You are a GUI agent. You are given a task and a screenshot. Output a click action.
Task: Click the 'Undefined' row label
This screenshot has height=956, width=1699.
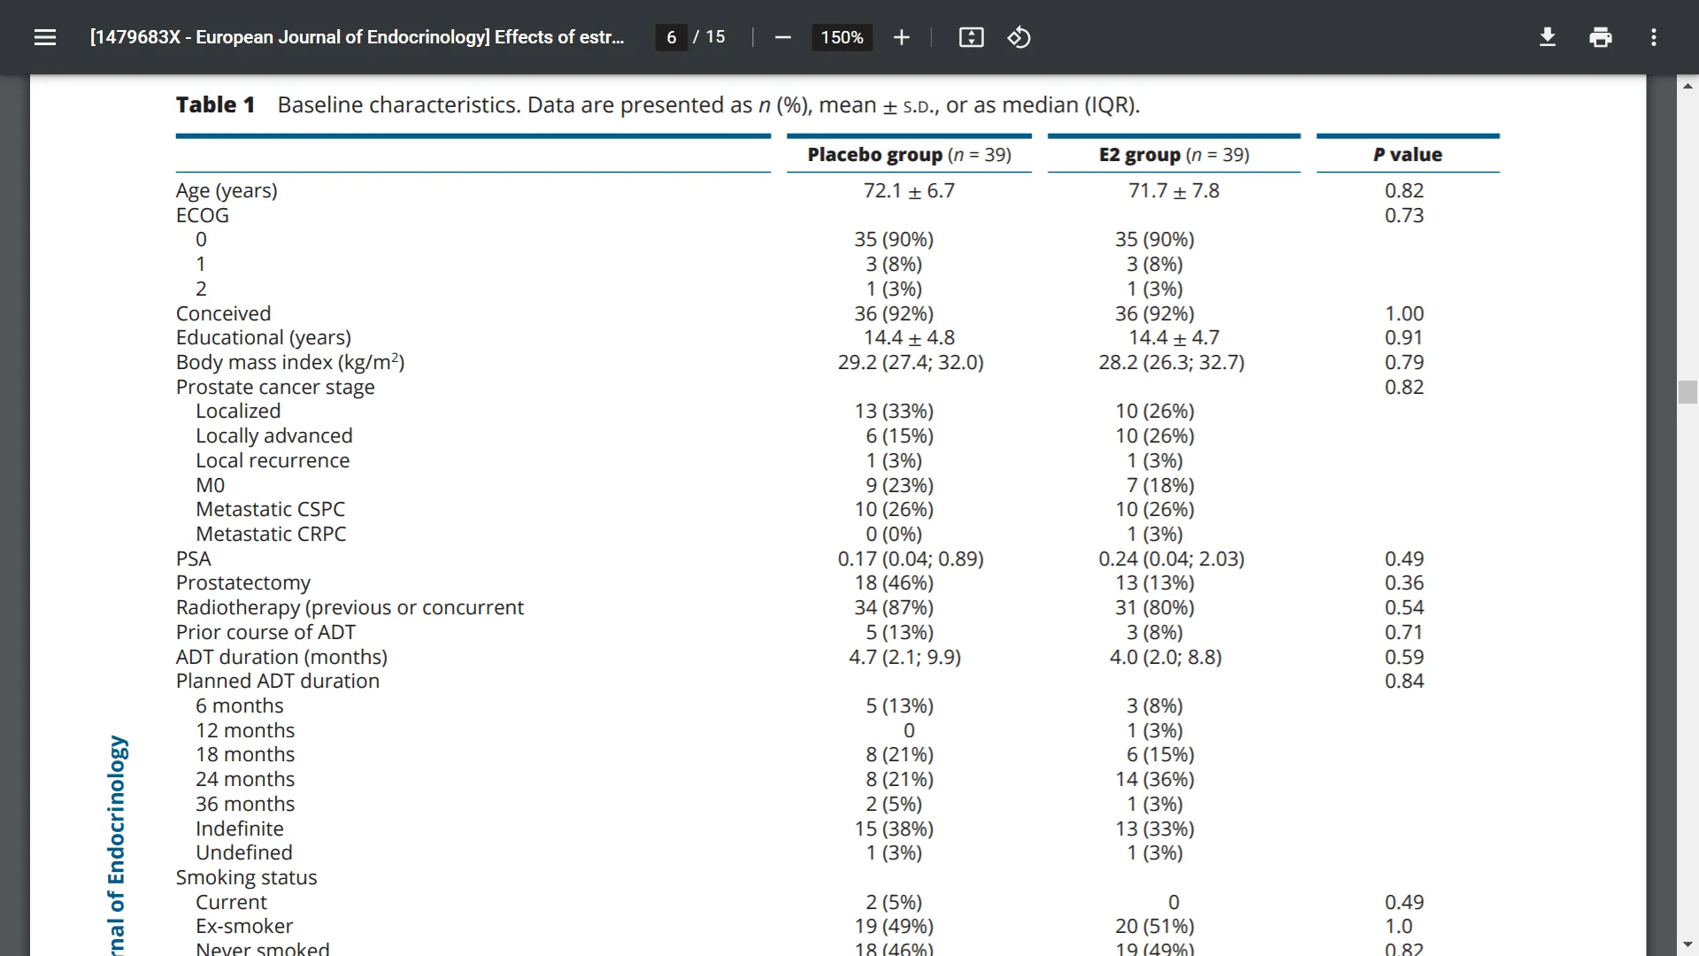(x=243, y=852)
